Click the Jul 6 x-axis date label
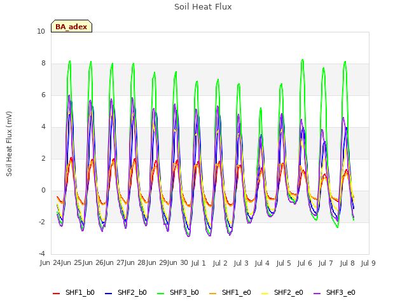Image resolution: width=407 pixels, height=305 pixels. [305, 263]
